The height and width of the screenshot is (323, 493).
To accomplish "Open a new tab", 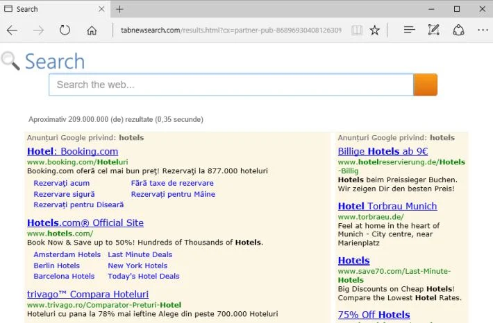I will [x=119, y=9].
